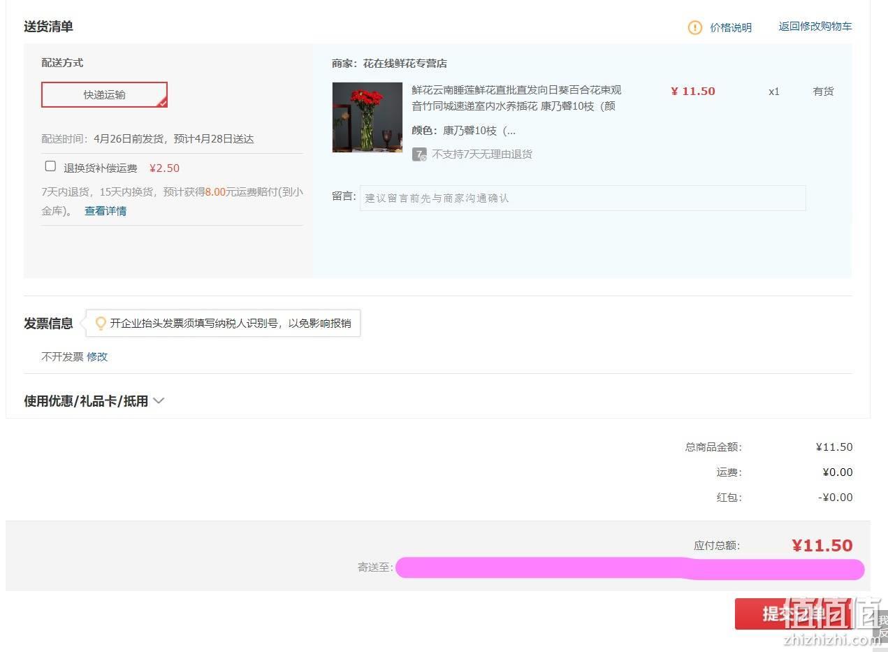Click the 应付总额 total ¥11.50
Image resolution: width=888 pixels, height=652 pixels.
coord(822,545)
